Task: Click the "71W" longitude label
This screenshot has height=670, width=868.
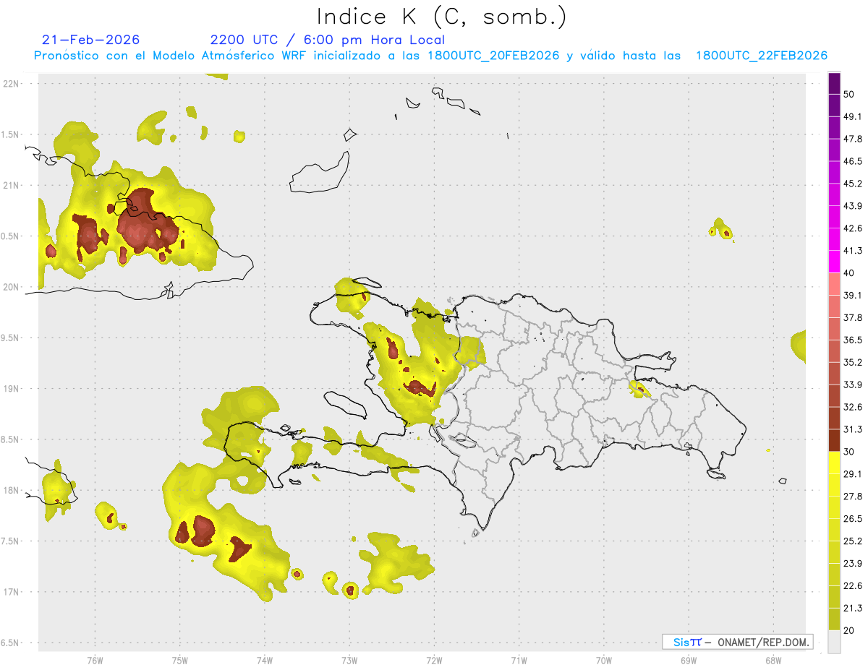Action: [519, 661]
